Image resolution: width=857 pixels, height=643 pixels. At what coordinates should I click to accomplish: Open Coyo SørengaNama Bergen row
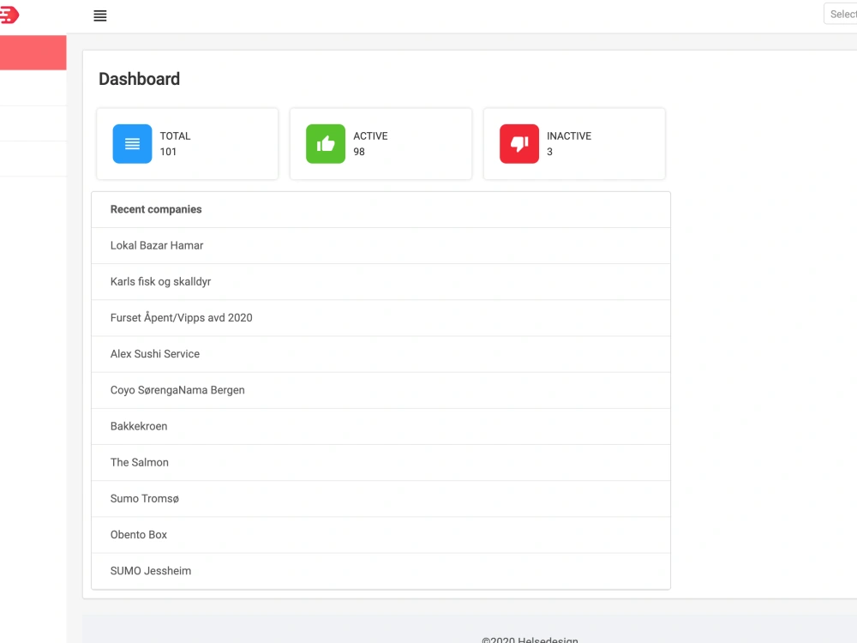pos(381,390)
